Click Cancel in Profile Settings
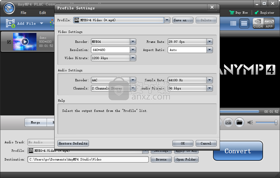 [206, 143]
